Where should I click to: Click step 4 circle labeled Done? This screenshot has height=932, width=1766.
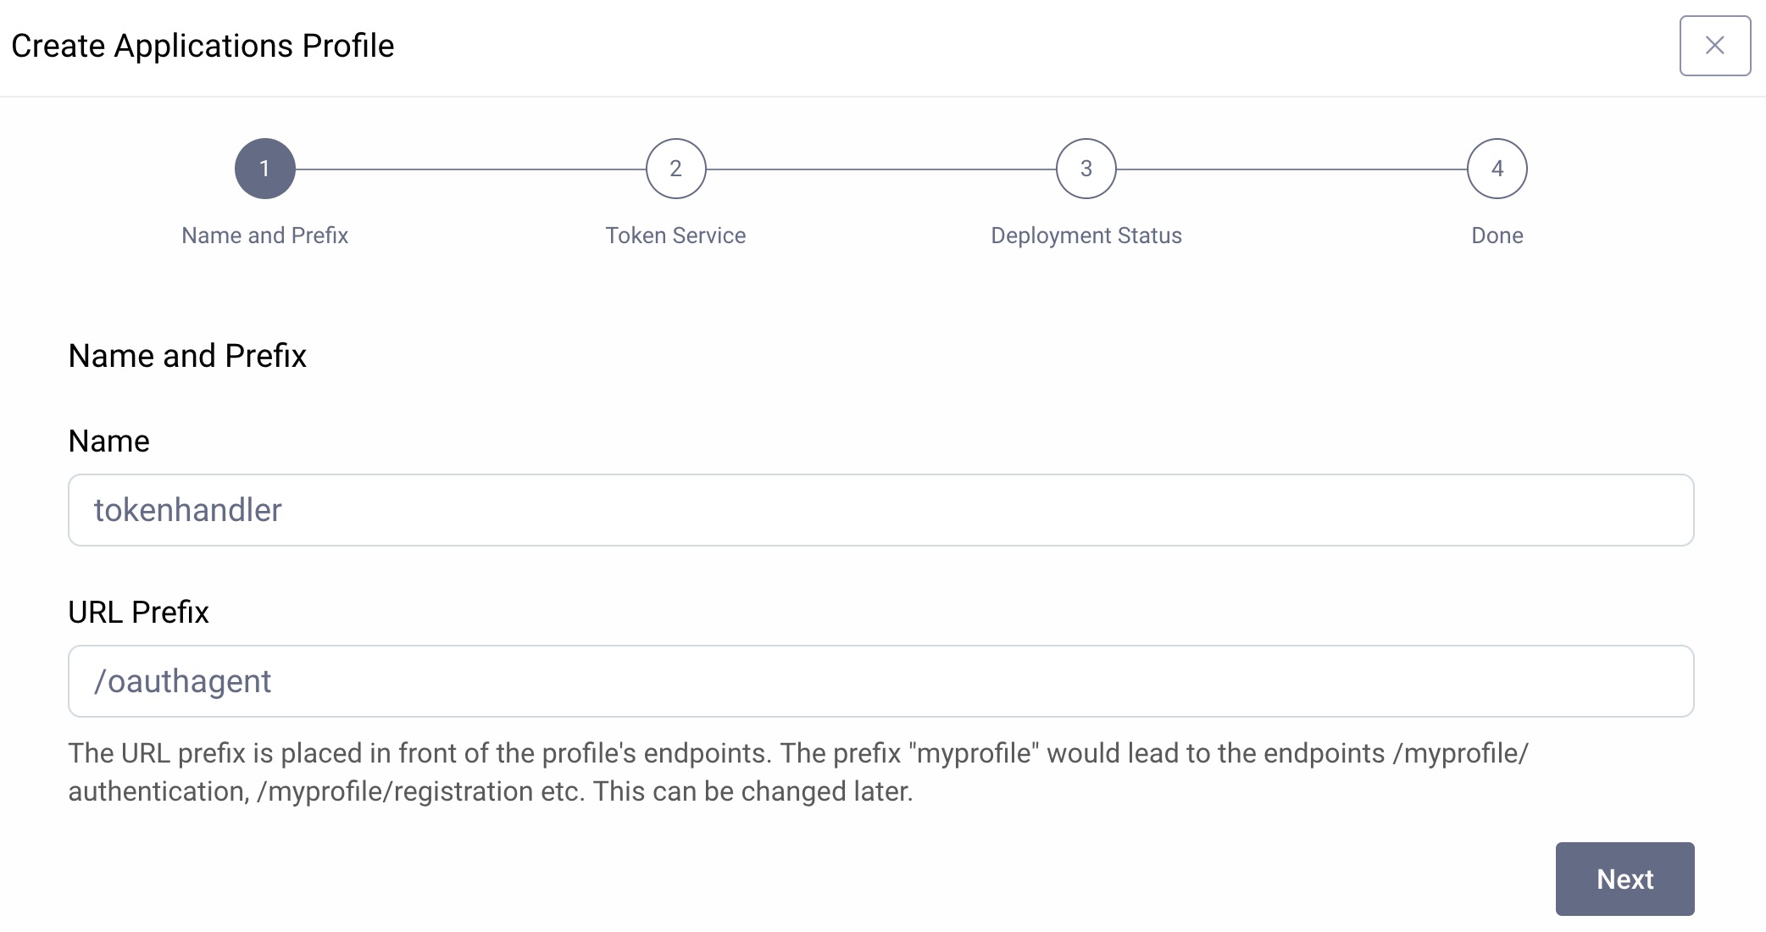[1497, 168]
